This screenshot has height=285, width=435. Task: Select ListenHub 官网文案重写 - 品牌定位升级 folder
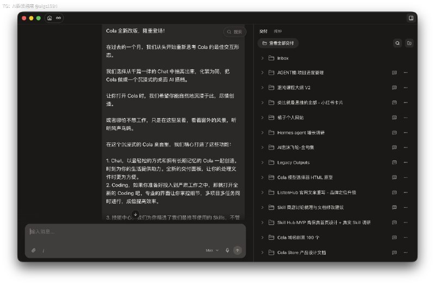coord(316,193)
